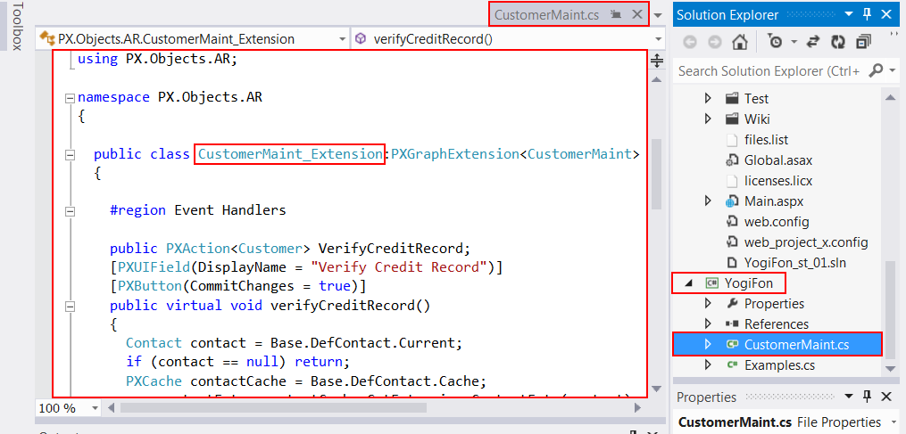The image size is (906, 434).
Task: Open the Properties panel window position menu
Action: 849,397
